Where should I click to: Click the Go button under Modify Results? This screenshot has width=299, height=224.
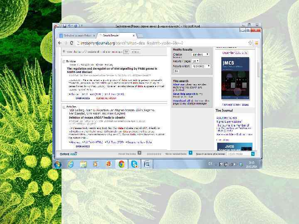click(x=176, y=71)
